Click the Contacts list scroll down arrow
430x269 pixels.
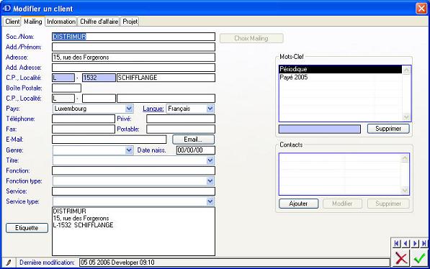[x=405, y=191]
